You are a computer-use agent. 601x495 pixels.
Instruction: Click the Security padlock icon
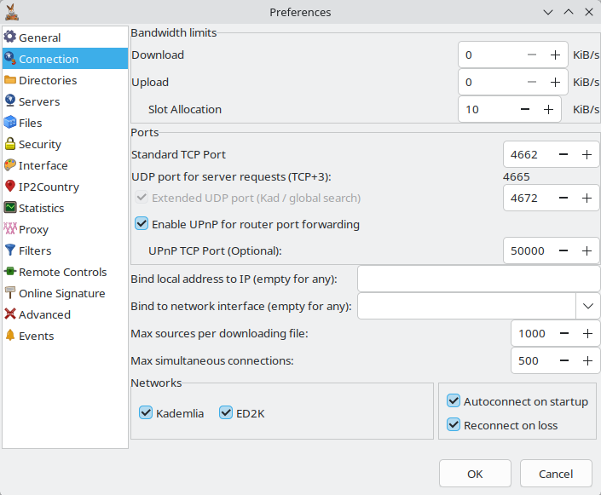tap(10, 144)
